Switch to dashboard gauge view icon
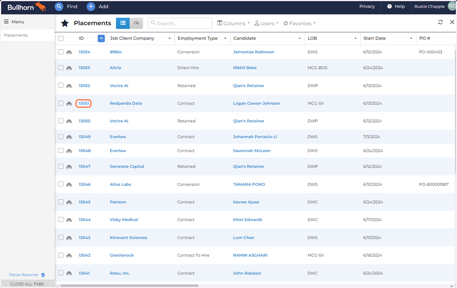The image size is (457, 288). [x=136, y=23]
